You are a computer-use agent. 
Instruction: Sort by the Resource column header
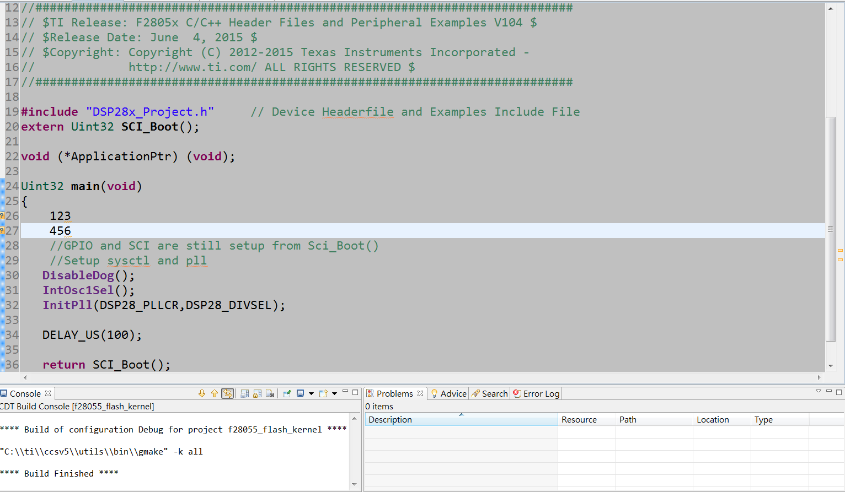pos(586,420)
